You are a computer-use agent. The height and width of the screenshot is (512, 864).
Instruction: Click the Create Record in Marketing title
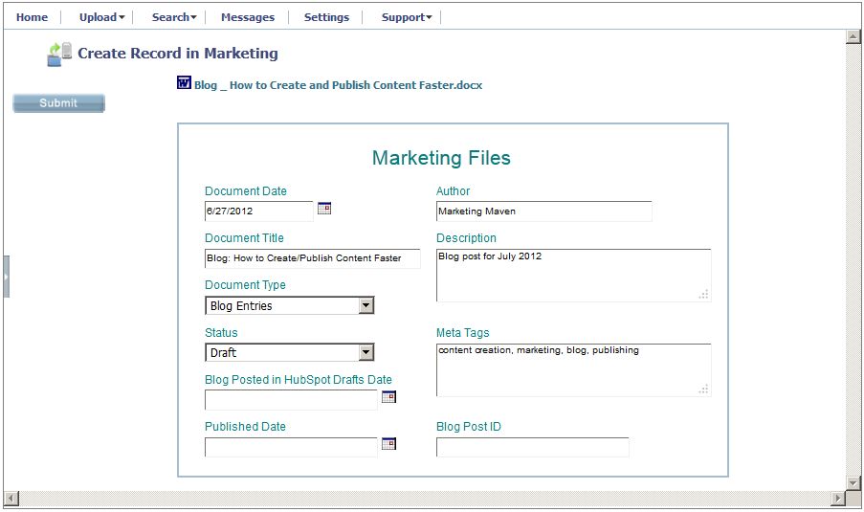178,54
